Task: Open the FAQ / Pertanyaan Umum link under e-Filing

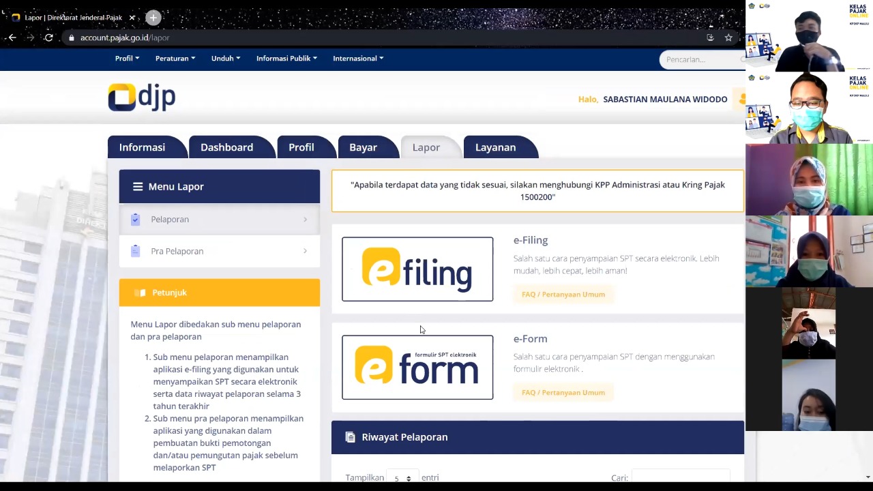Action: (563, 295)
